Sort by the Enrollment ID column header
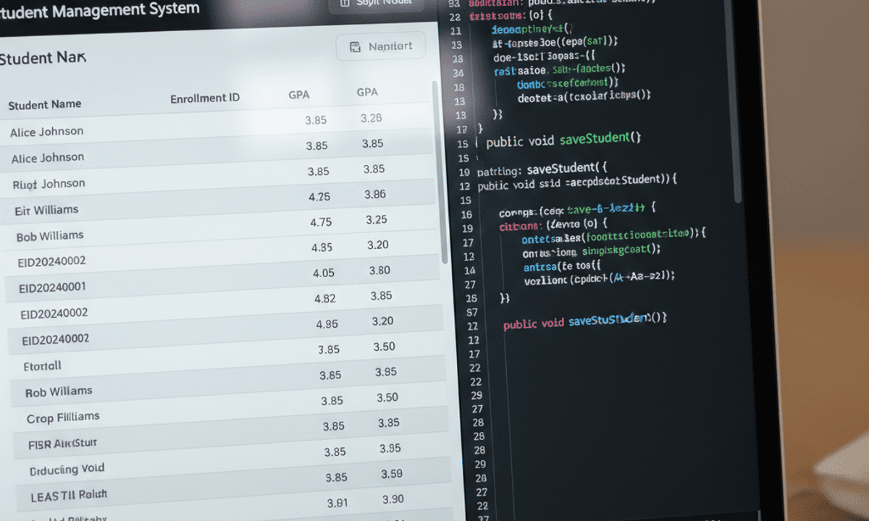The width and height of the screenshot is (869, 521). (x=205, y=98)
